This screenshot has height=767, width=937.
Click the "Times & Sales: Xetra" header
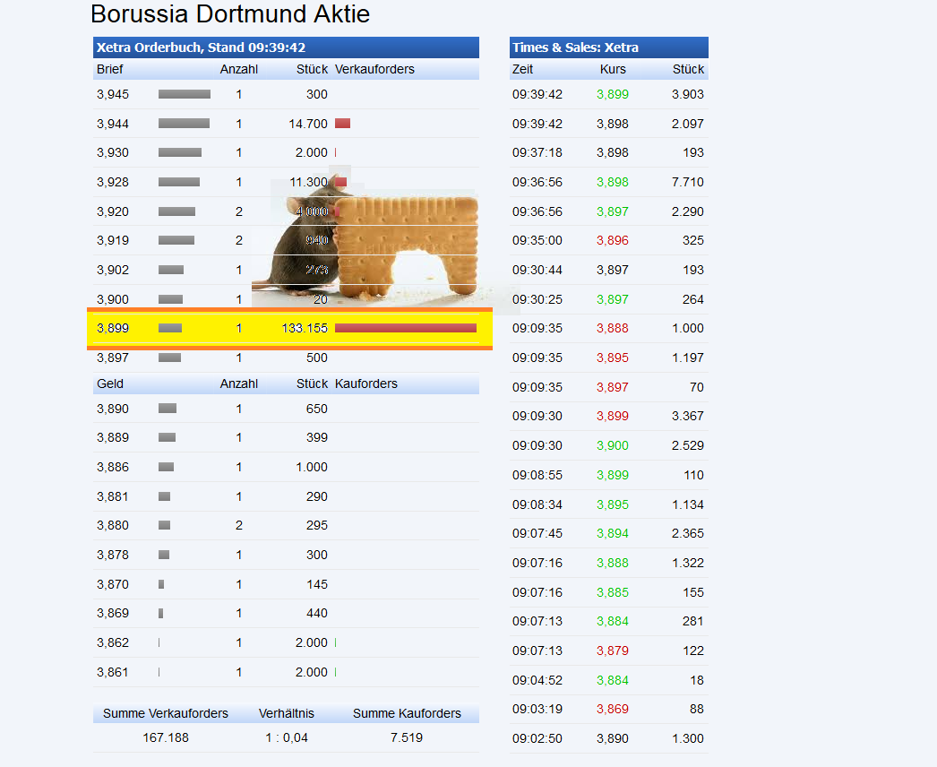coord(575,47)
